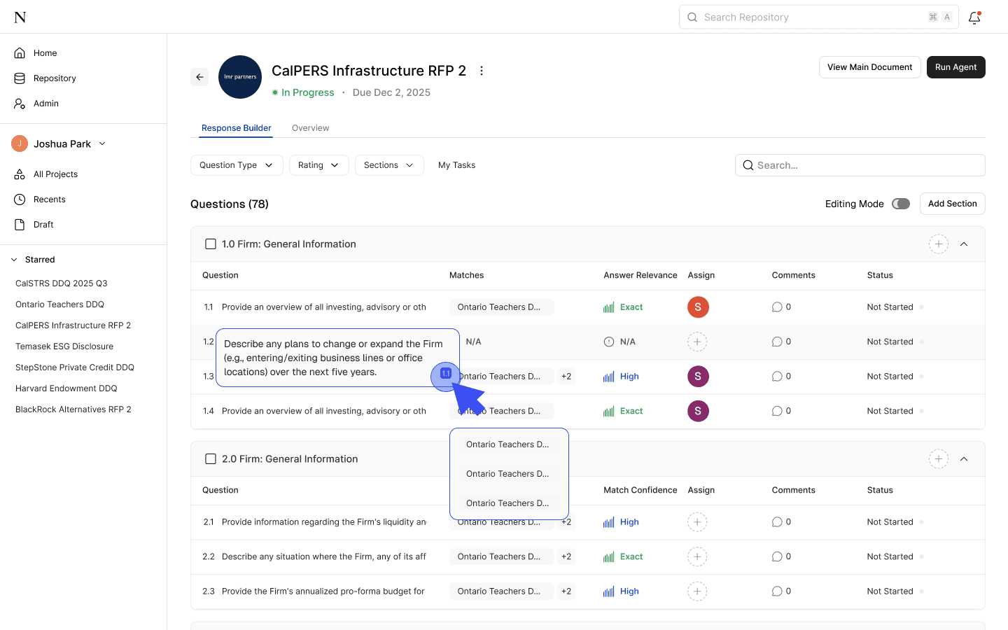
Task: Expand +2 matches on question 2.3
Action: [x=566, y=591]
